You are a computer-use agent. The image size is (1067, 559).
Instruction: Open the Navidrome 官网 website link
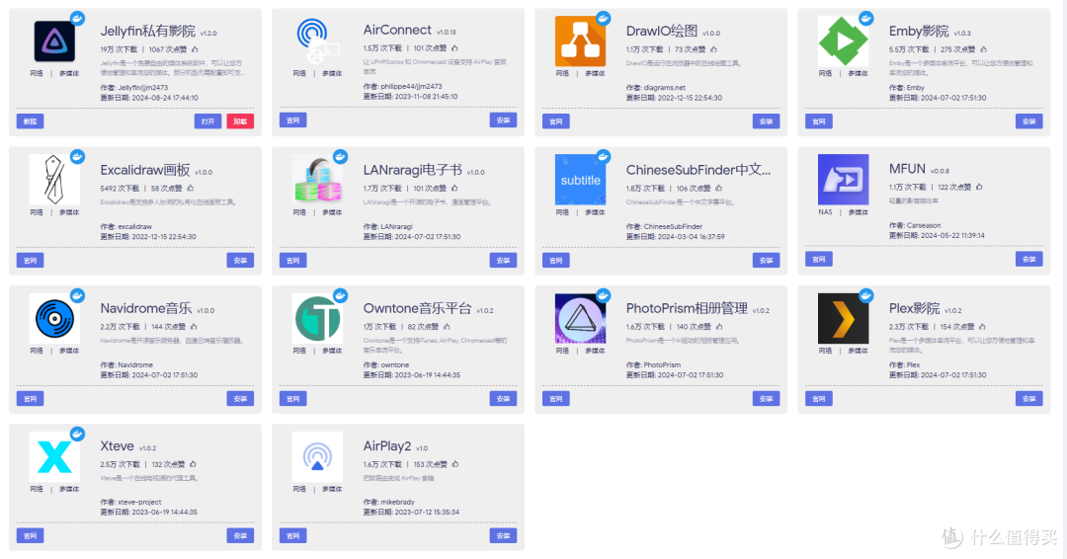pos(30,398)
